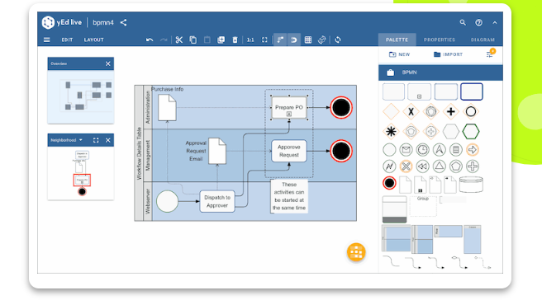Pick the parallel plus gateway from palette

tap(451, 112)
